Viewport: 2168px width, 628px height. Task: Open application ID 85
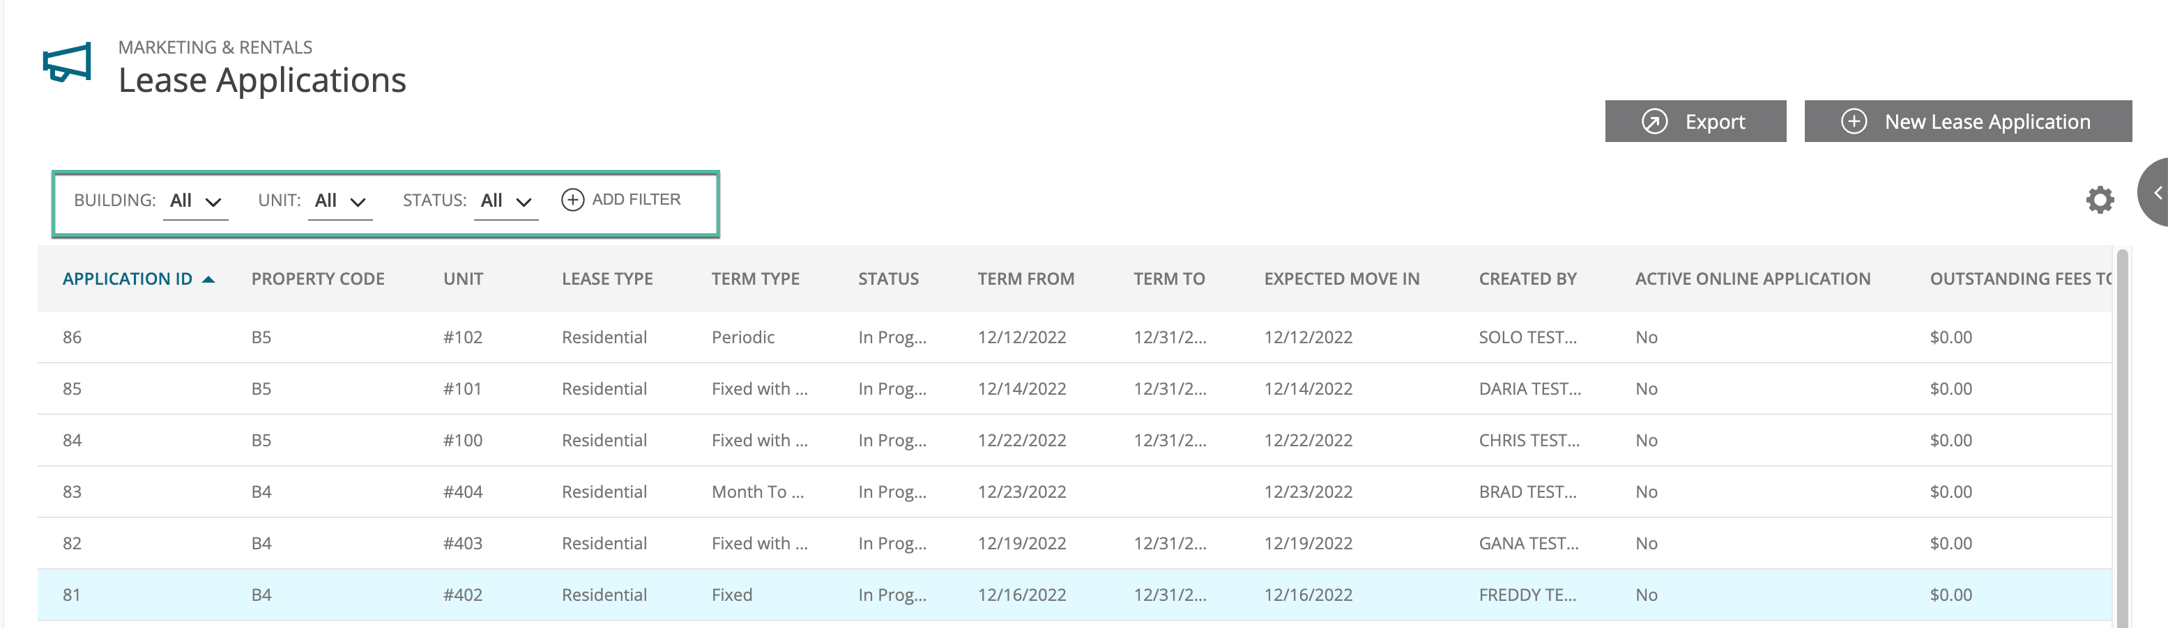click(x=72, y=389)
